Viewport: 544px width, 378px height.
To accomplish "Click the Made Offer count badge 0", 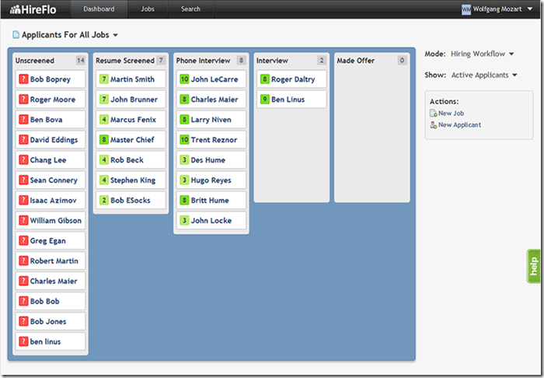I will click(x=402, y=61).
